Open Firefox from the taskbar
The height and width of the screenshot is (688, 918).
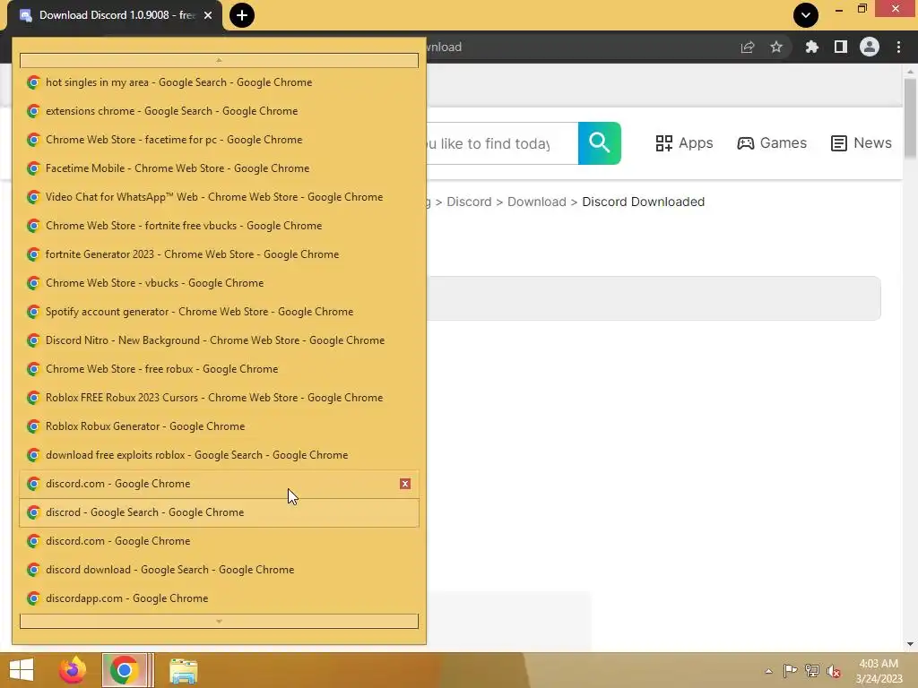[x=73, y=670]
